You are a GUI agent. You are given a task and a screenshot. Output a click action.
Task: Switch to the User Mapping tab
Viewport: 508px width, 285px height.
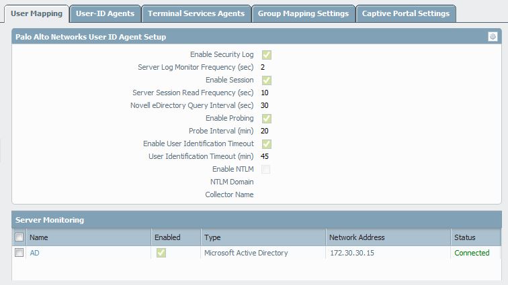click(36, 13)
